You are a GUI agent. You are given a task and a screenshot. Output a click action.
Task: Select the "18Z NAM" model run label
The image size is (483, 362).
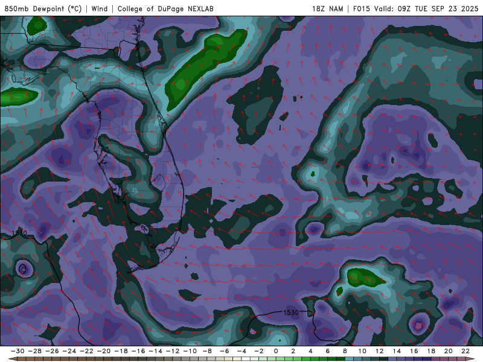click(x=328, y=8)
